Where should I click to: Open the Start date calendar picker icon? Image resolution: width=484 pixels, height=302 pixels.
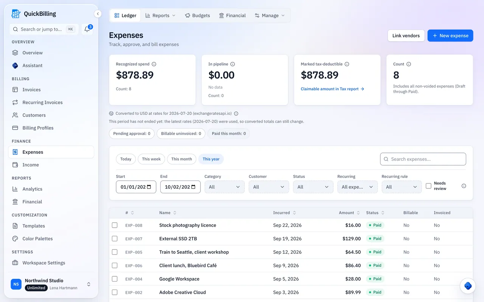click(149, 187)
